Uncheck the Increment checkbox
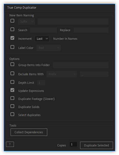119x155 pixels. pos(12,38)
